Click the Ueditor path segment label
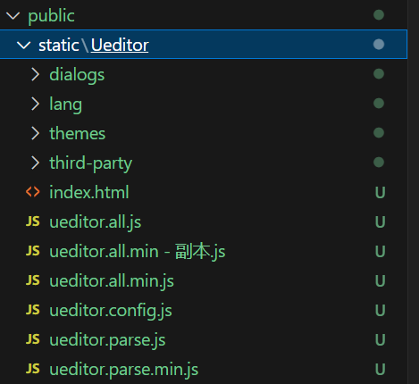 click(120, 46)
